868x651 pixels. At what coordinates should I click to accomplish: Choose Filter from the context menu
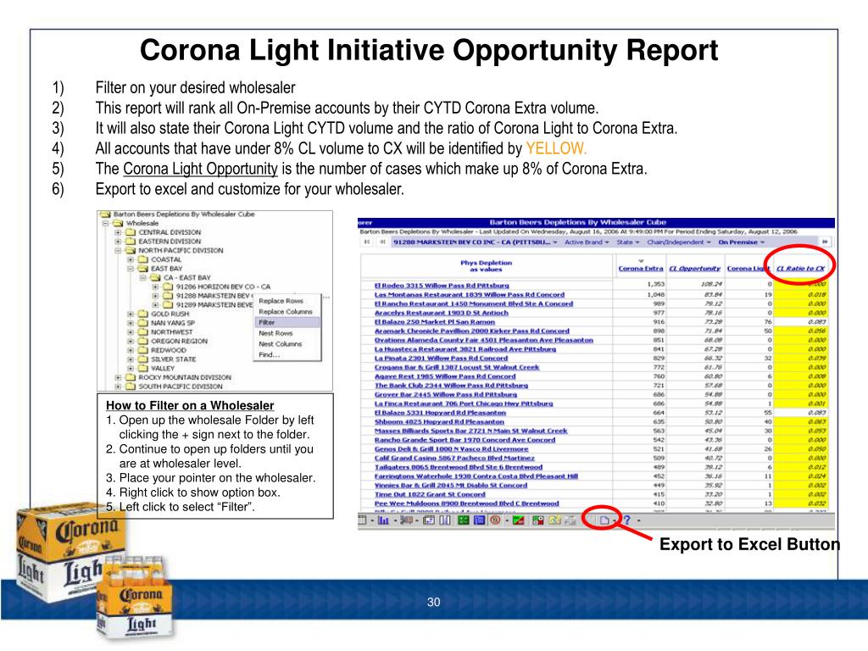tap(287, 322)
